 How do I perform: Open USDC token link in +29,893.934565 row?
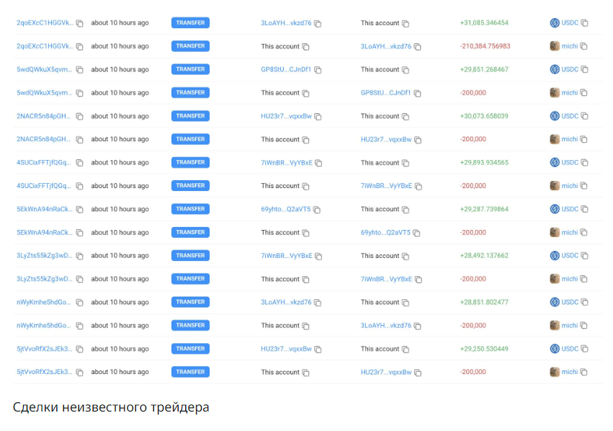[570, 162]
